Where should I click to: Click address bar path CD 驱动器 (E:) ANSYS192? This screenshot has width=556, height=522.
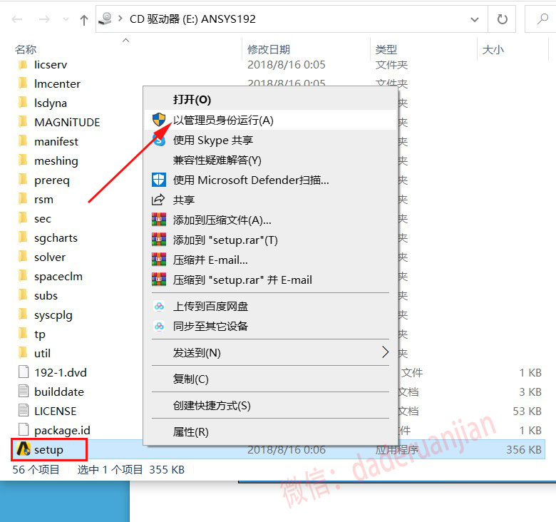pos(192,19)
